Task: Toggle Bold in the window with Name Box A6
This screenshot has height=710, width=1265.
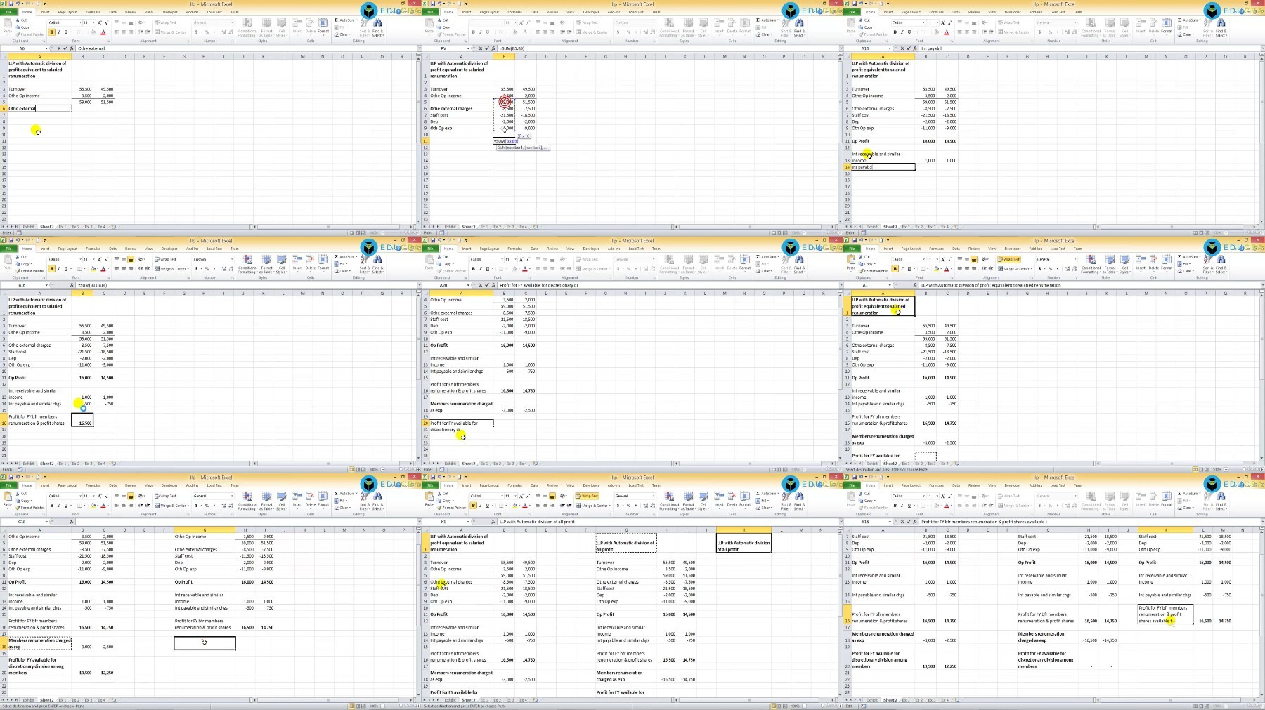Action: [x=51, y=32]
